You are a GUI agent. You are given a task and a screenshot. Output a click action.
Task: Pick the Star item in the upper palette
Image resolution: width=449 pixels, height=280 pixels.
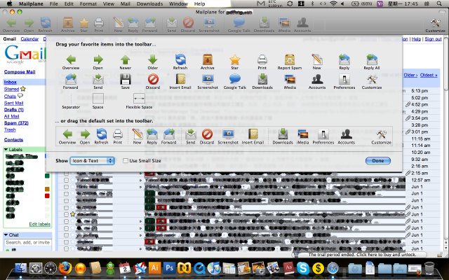point(234,62)
